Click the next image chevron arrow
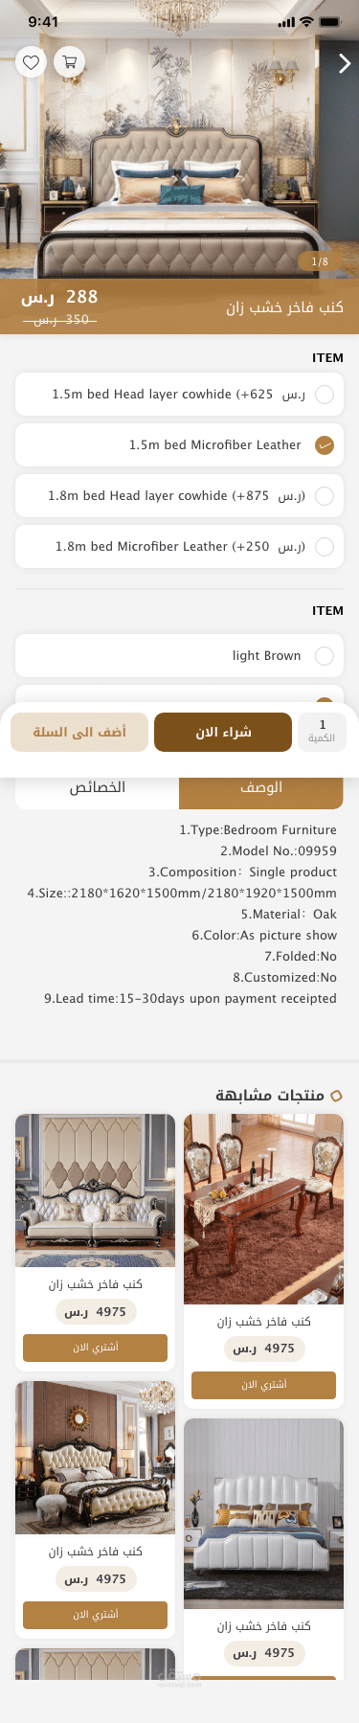The height and width of the screenshot is (1723, 359). click(345, 63)
